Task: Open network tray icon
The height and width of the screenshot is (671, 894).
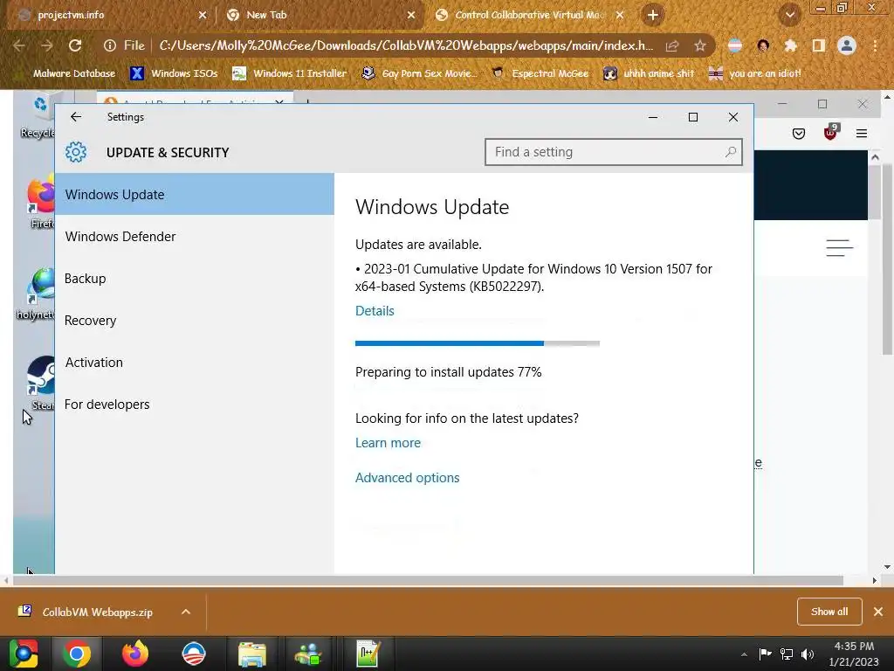Action: tap(787, 654)
